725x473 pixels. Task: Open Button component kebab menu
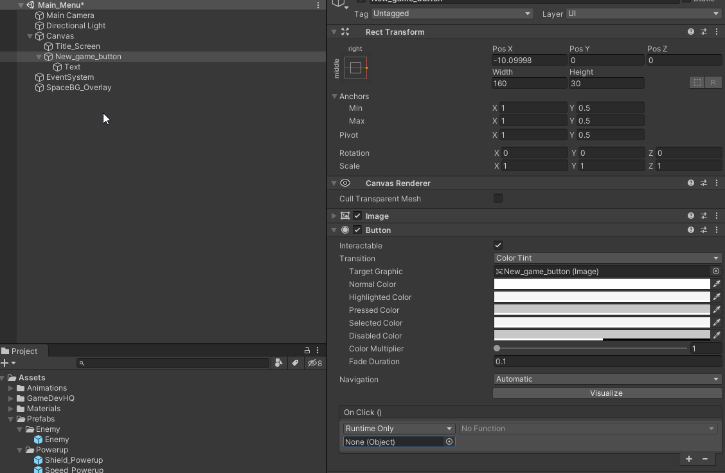[717, 230]
